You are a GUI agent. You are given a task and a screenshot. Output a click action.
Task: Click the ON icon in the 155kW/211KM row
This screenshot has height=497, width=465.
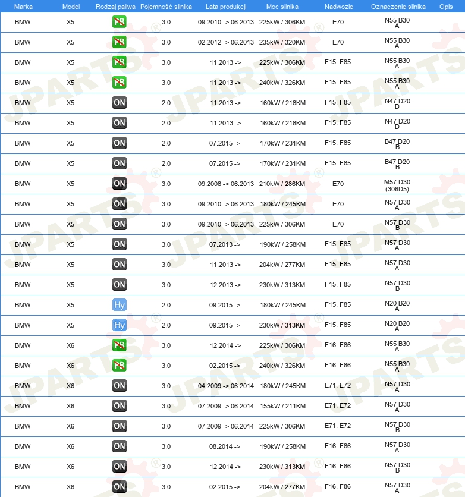[x=119, y=406]
